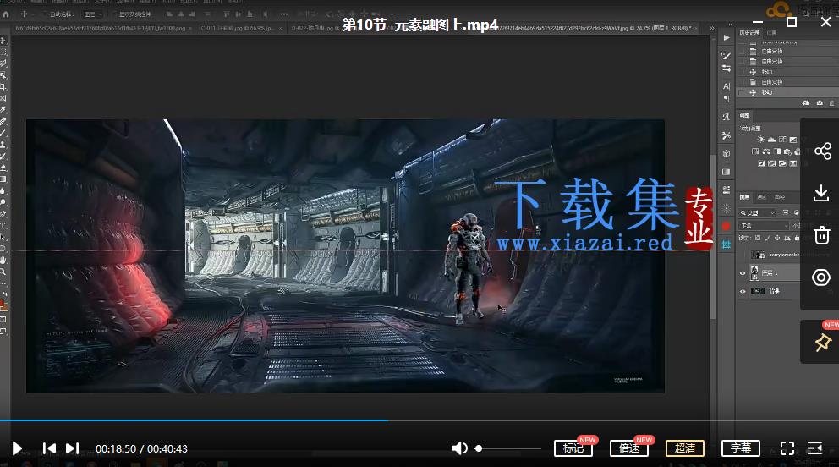
Task: Open the three-dot more align options
Action: [283, 14]
